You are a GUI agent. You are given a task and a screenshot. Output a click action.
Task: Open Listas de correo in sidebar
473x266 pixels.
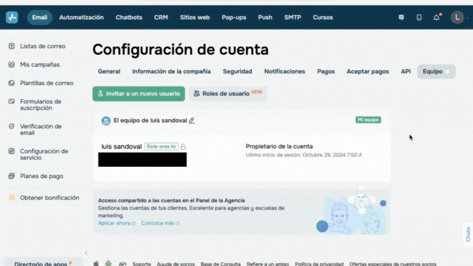(43, 46)
